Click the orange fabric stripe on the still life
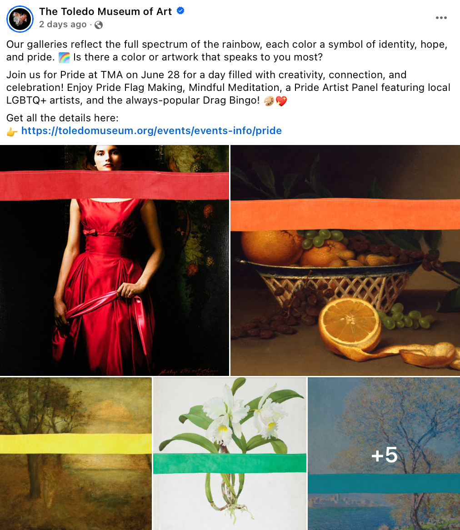This screenshot has height=530, width=460. 345,214
